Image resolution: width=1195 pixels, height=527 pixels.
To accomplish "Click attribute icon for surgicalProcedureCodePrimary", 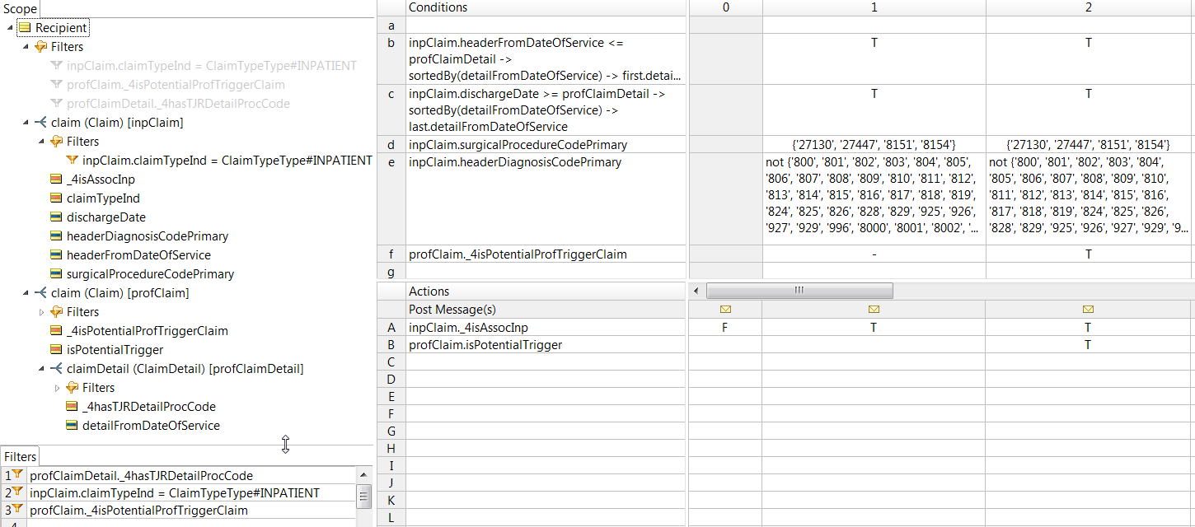I will click(x=56, y=274).
